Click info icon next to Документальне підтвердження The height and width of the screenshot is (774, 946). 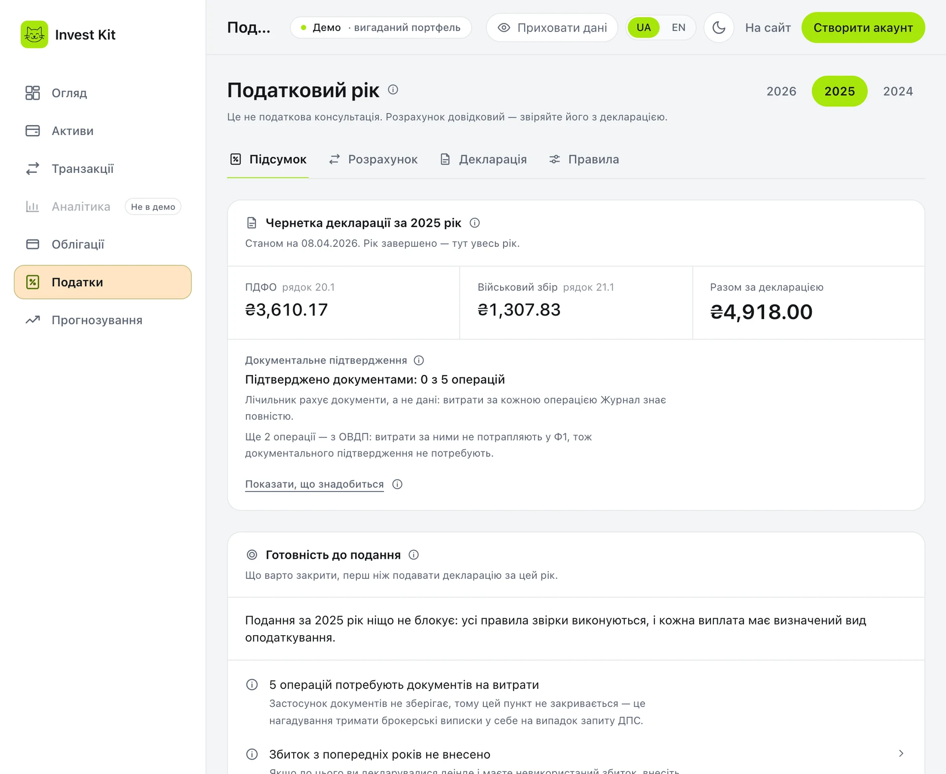pyautogui.click(x=419, y=360)
